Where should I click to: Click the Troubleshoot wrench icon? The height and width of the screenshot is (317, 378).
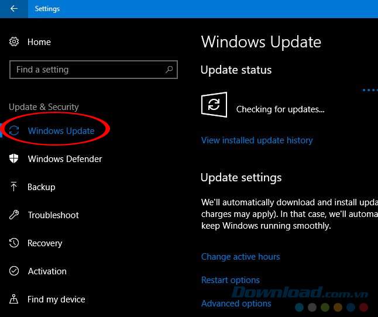(x=14, y=215)
